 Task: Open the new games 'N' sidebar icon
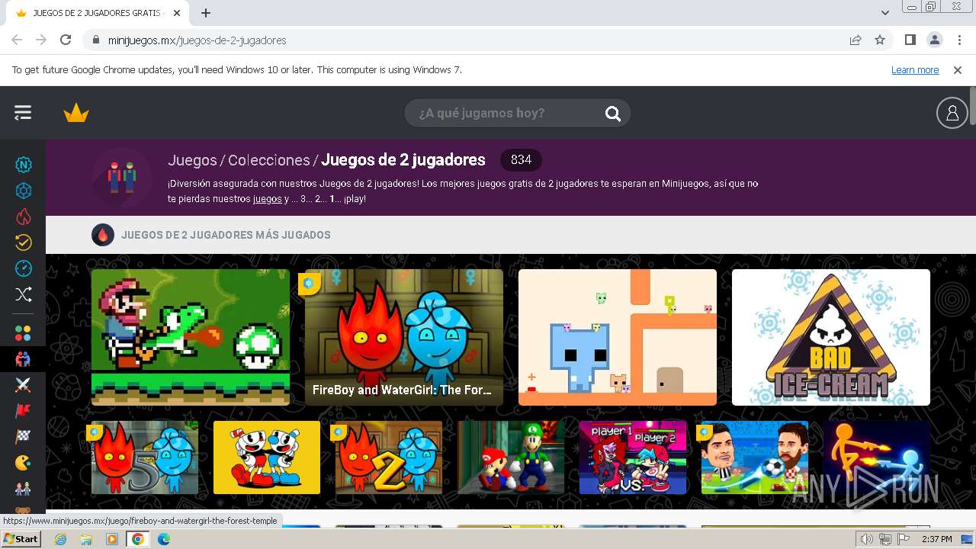pos(24,165)
